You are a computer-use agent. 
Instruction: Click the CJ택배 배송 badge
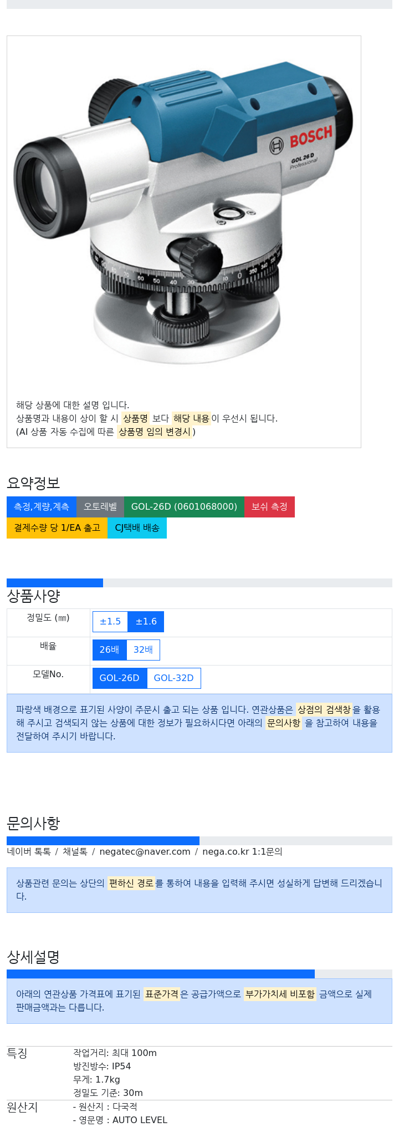[137, 528]
